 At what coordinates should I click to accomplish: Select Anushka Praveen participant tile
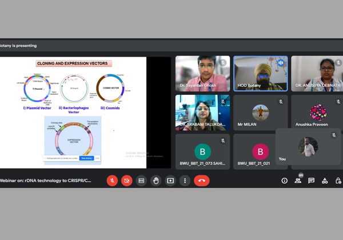[x=317, y=111]
